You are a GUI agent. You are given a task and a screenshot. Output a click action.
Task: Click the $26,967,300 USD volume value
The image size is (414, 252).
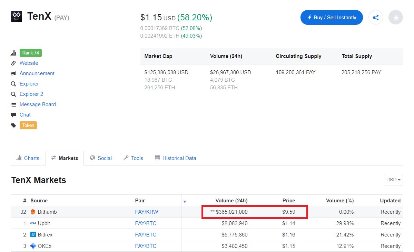click(230, 72)
